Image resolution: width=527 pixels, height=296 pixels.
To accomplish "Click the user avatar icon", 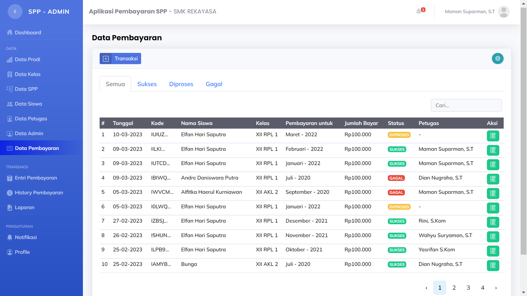I will click(x=504, y=12).
